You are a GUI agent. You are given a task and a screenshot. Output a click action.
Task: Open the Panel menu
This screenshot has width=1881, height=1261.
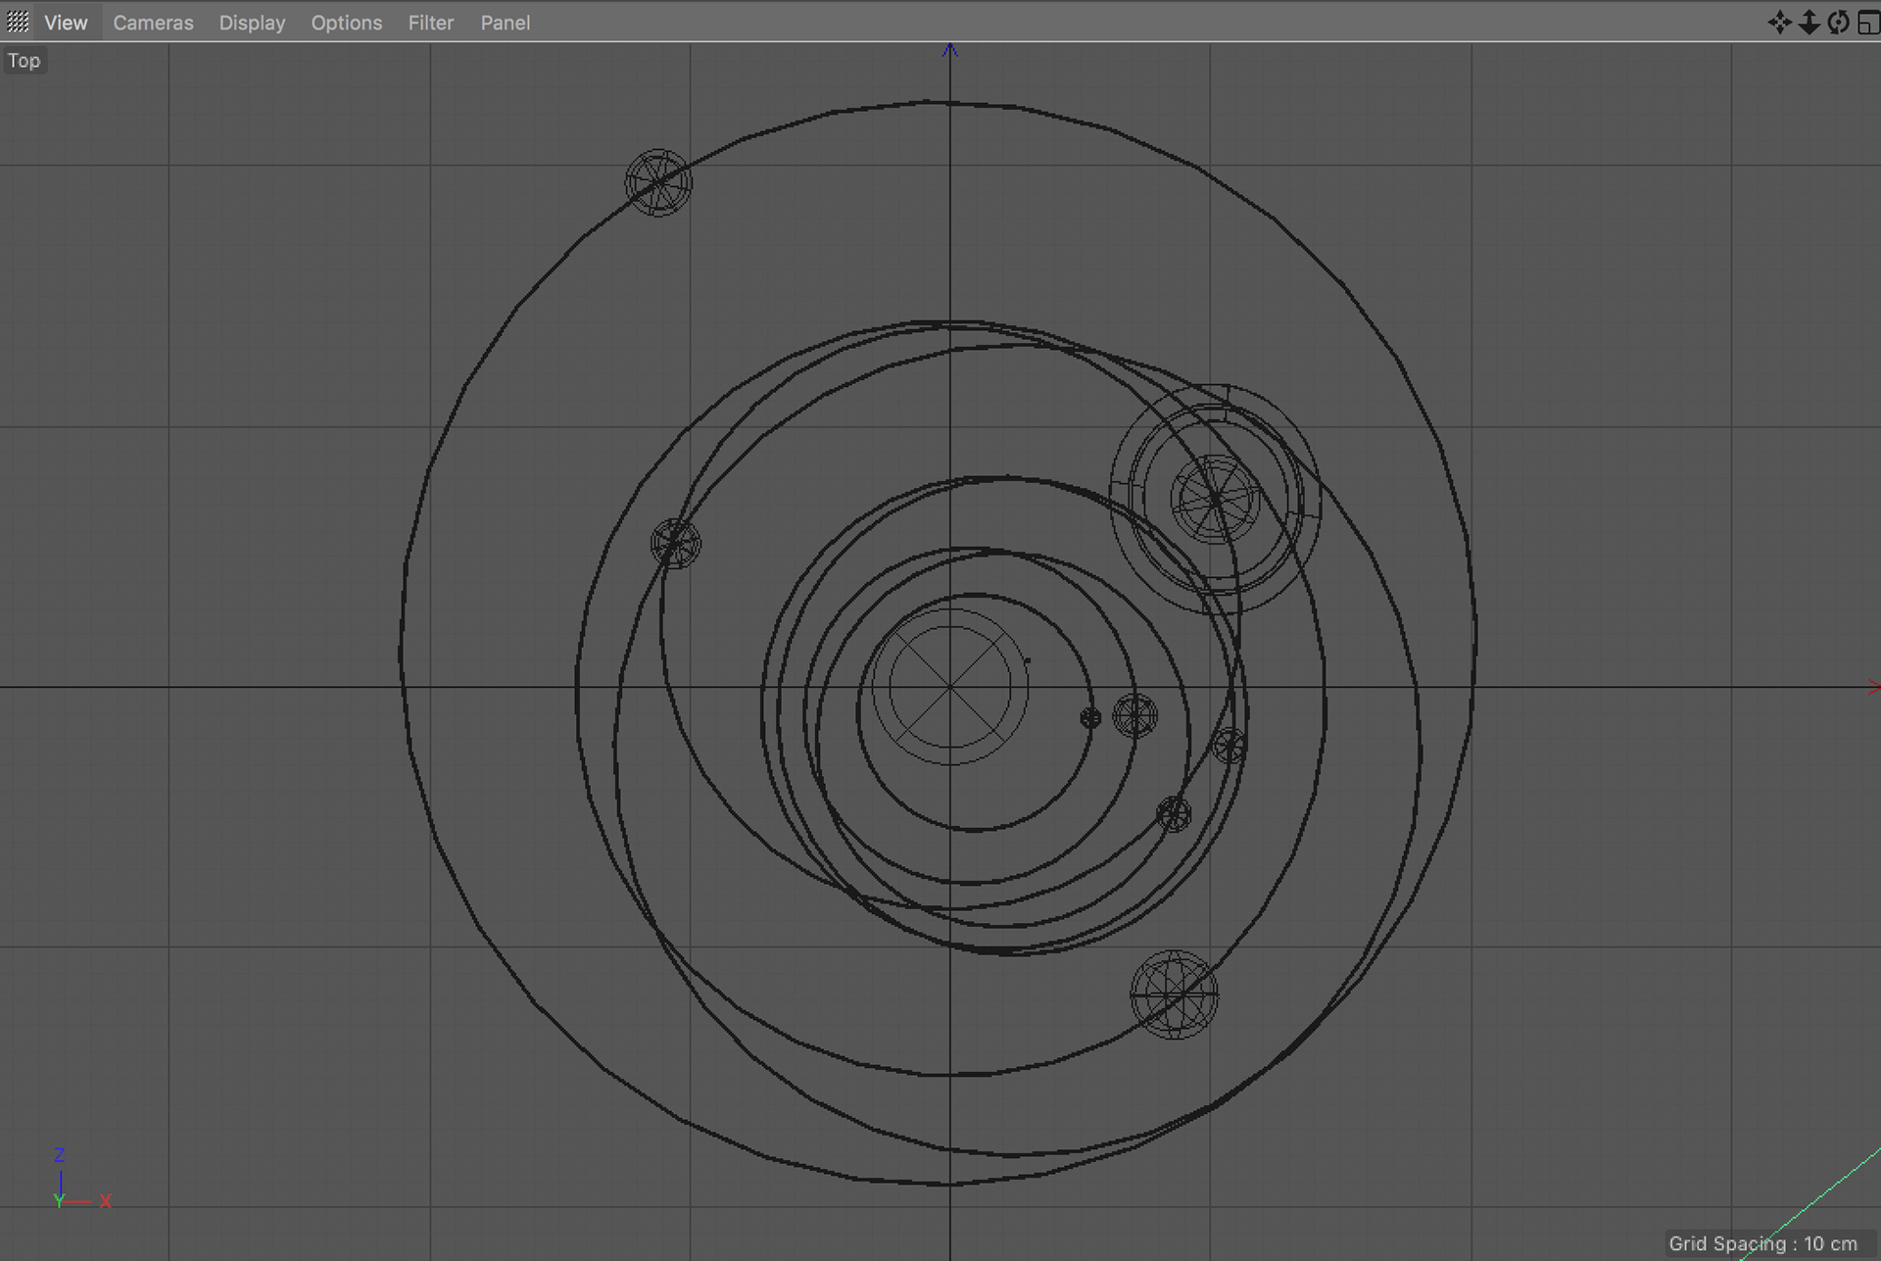(x=505, y=22)
